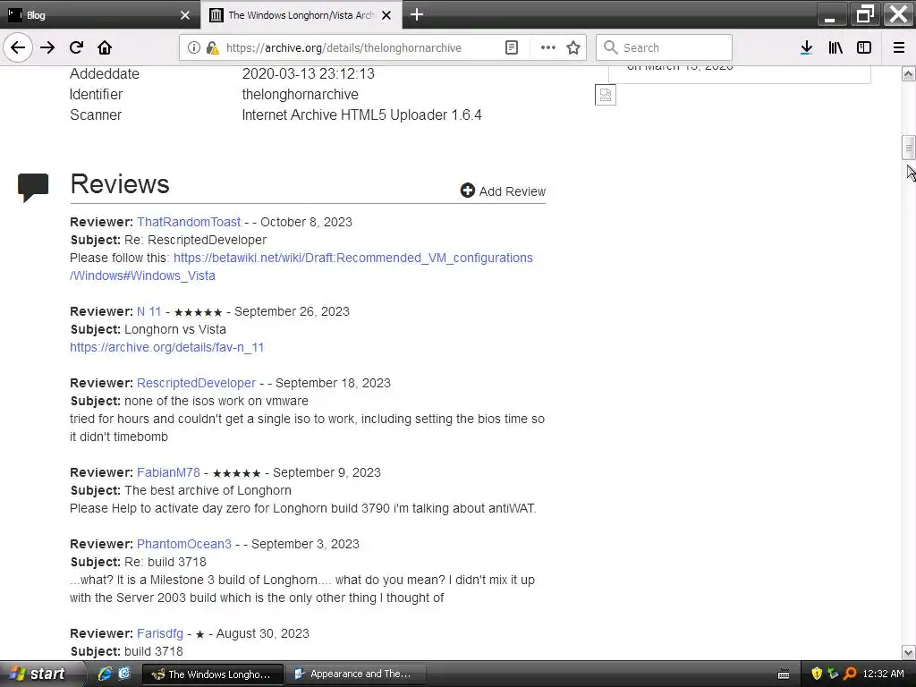The height and width of the screenshot is (687, 916).
Task: Open ThatRandomToast reviewer profile
Action: coord(189,222)
